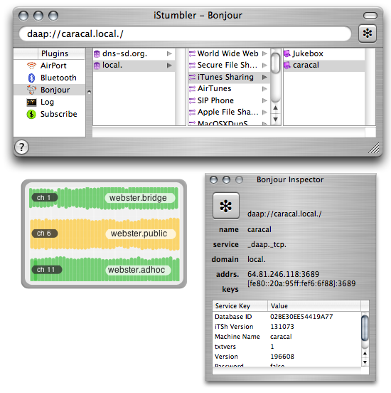Click the green Subscribe dollar icon
The image size is (391, 393).
(x=31, y=115)
